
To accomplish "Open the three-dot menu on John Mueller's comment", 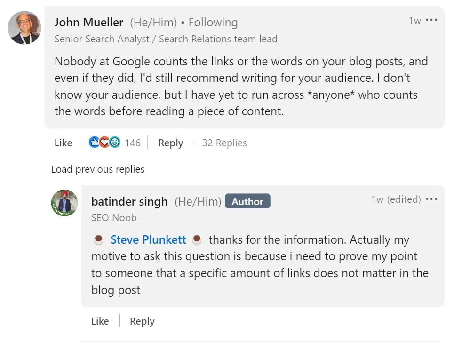I will tap(431, 20).
